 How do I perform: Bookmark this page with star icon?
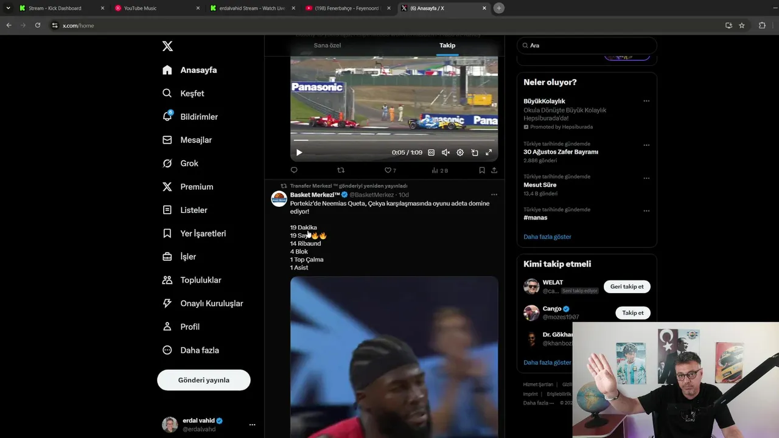tap(742, 26)
